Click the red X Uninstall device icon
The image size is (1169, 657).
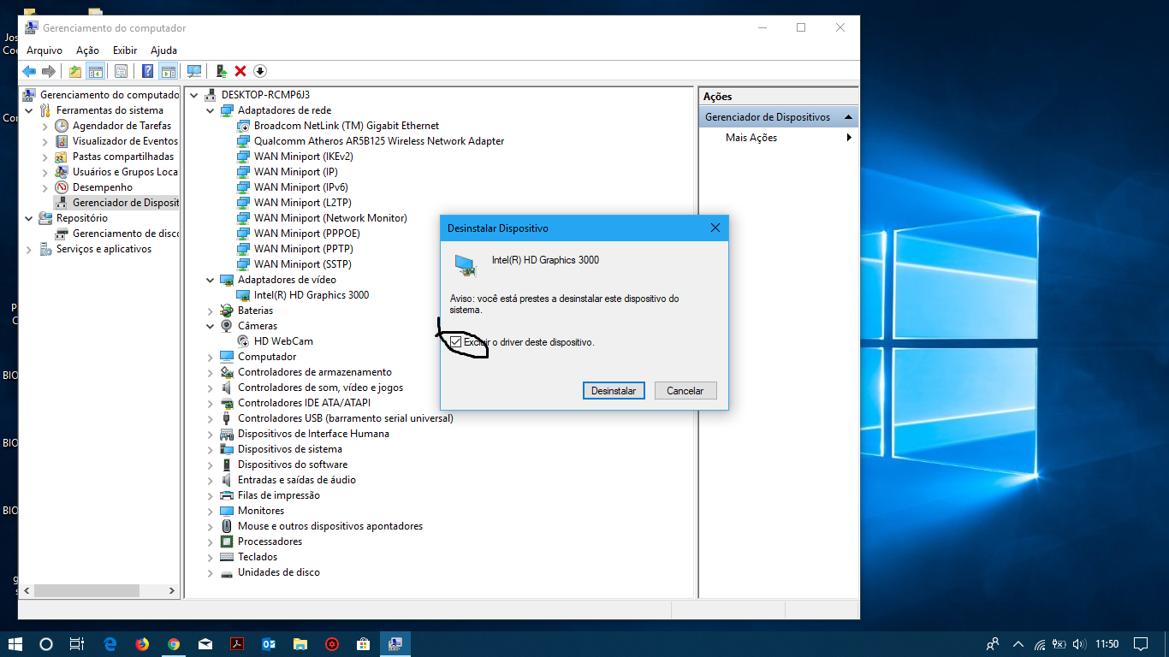click(x=240, y=71)
